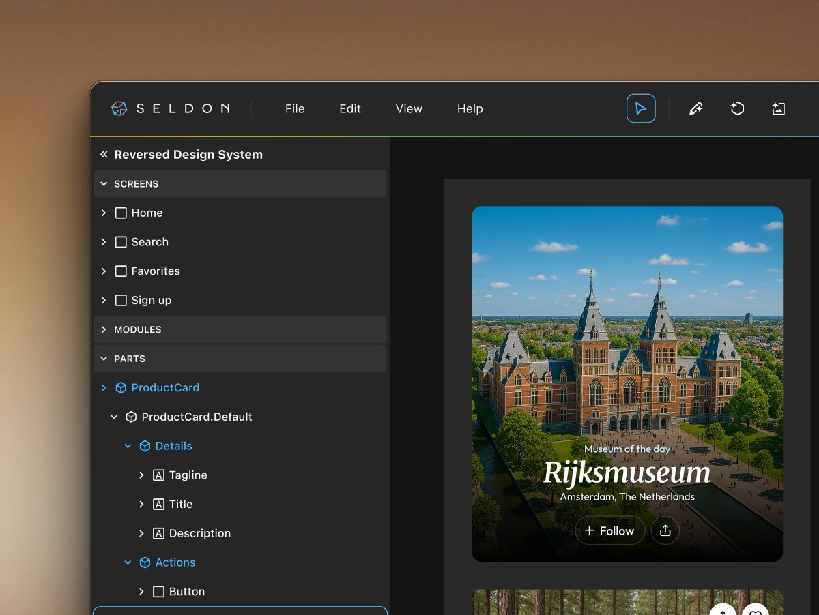Expand the Sign up screen row
Viewport: 819px width, 615px height.
point(104,300)
